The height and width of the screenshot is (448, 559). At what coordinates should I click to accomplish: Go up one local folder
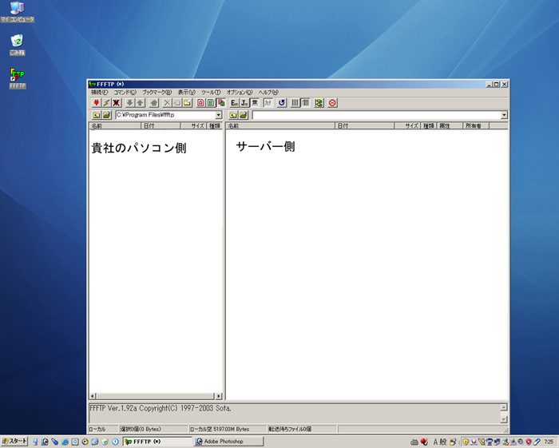tap(97, 115)
